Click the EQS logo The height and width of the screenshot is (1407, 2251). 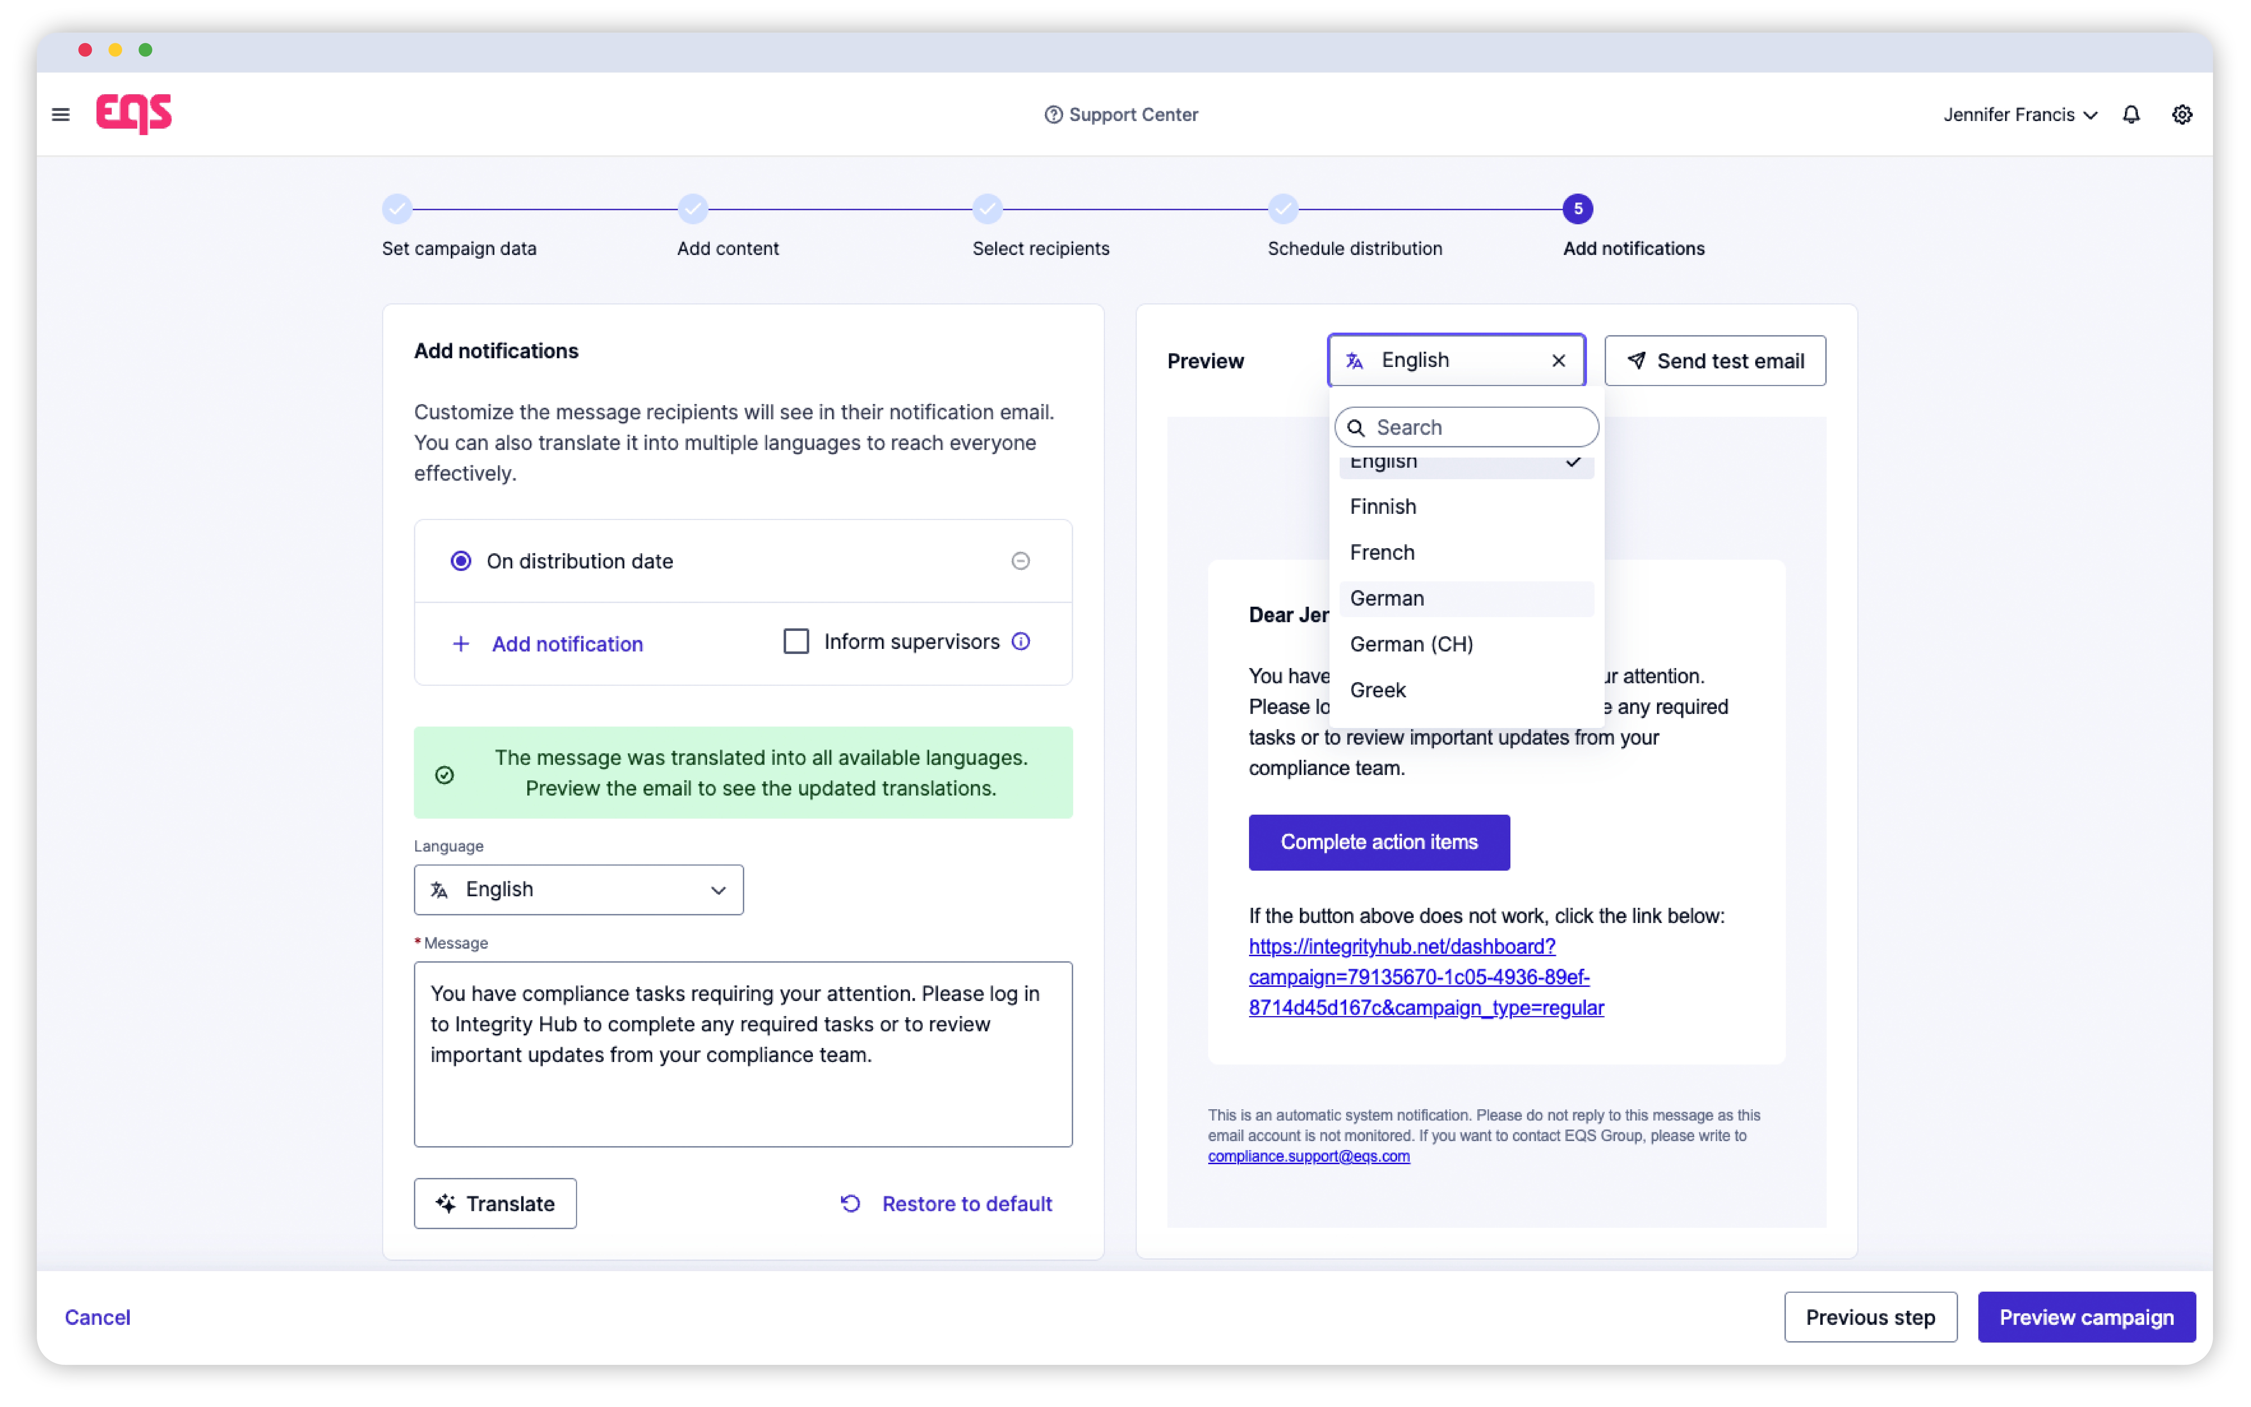134,113
